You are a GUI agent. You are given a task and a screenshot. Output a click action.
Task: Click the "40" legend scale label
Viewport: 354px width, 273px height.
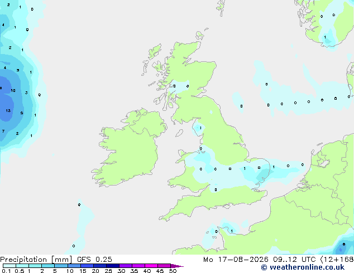147,271
